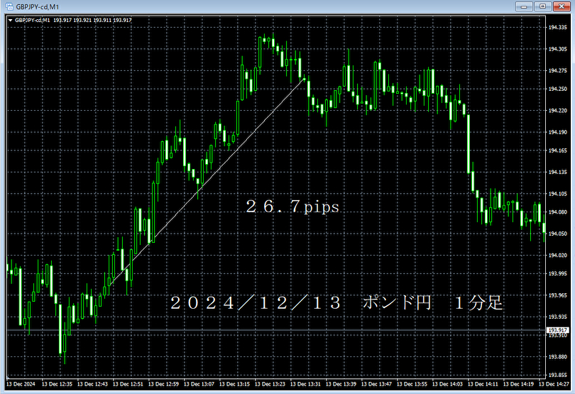Viewport: 575px width, 394px height.
Task: Click the 193.965 price scale value
Action: coord(557,295)
